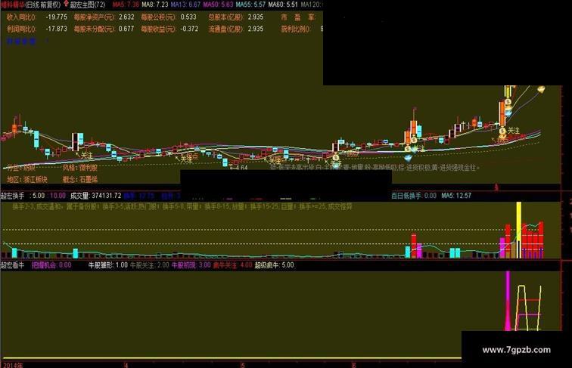Viewport: 572px width, 368px height.
Task: Click the 概念: 石墨烯 text
Action: (x=80, y=179)
